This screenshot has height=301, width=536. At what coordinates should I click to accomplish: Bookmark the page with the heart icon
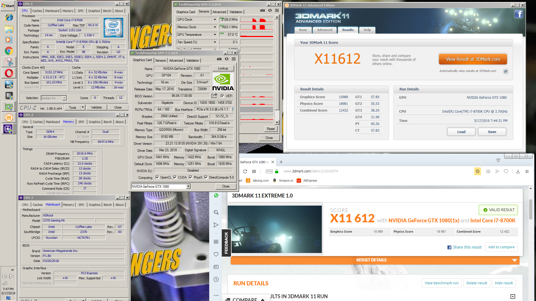click(x=506, y=171)
